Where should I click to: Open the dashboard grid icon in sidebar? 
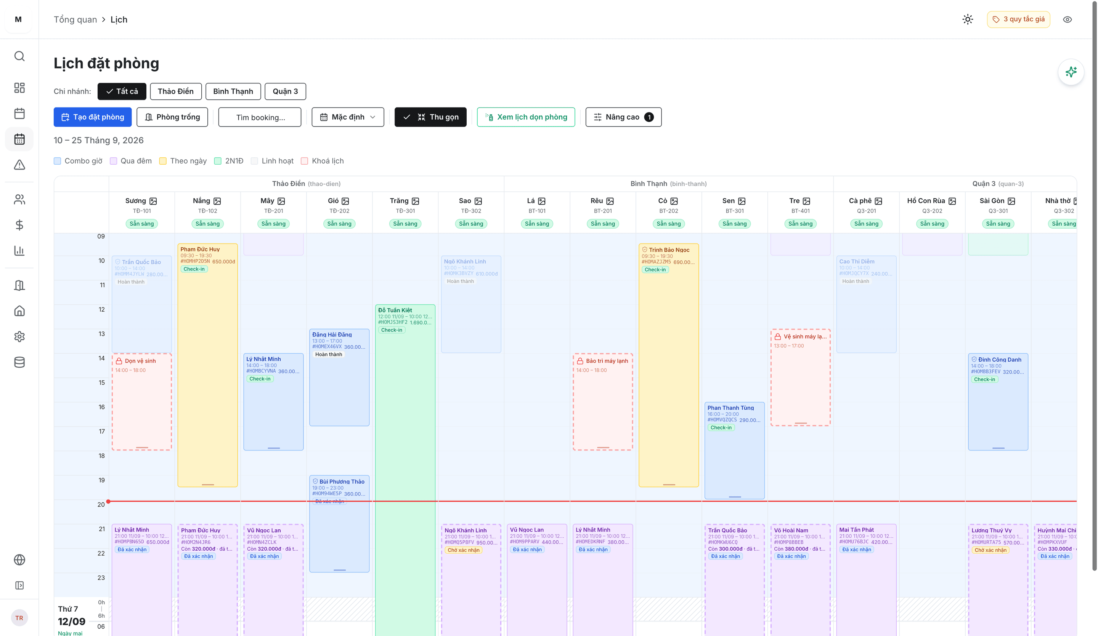tap(19, 88)
